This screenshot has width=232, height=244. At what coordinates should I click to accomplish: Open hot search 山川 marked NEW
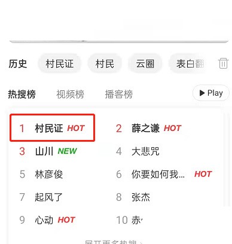(x=48, y=151)
